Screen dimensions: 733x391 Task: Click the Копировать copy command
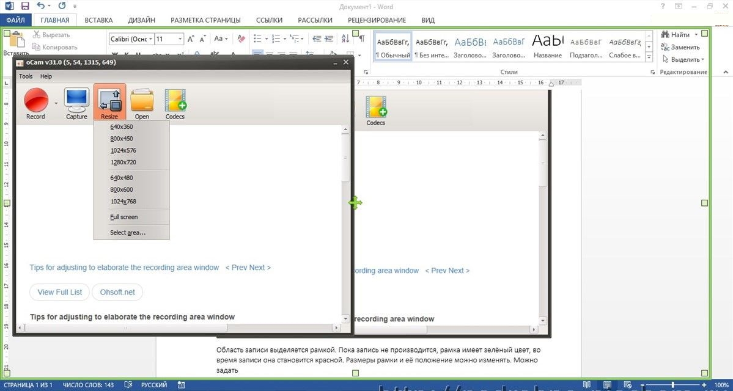[x=54, y=46]
